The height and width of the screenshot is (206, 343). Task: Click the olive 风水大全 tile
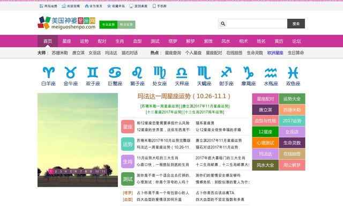tap(265, 165)
